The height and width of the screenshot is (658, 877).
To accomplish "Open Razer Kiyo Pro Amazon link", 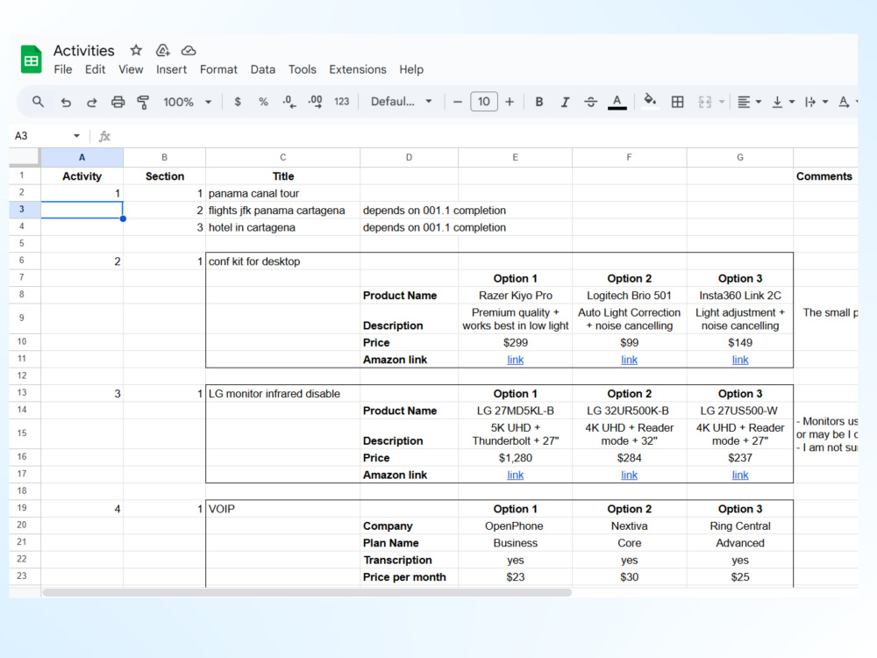I will pyautogui.click(x=515, y=360).
